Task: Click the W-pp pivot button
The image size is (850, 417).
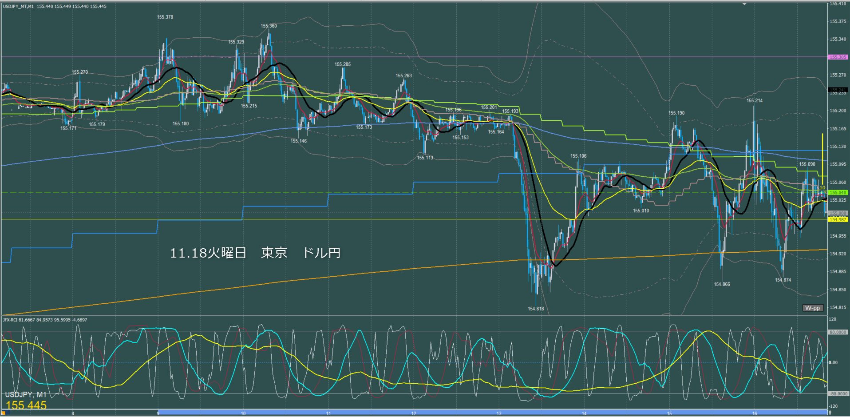Action: tap(812, 308)
